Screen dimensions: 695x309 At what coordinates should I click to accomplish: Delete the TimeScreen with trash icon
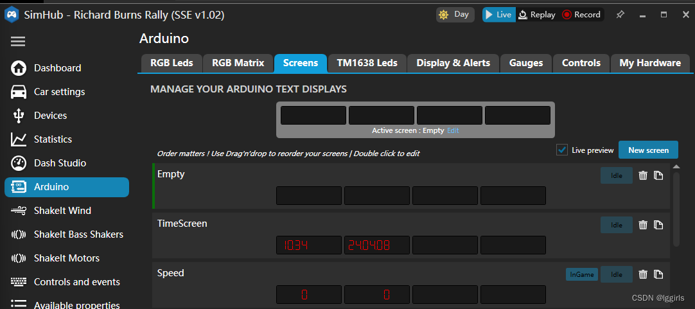point(643,225)
